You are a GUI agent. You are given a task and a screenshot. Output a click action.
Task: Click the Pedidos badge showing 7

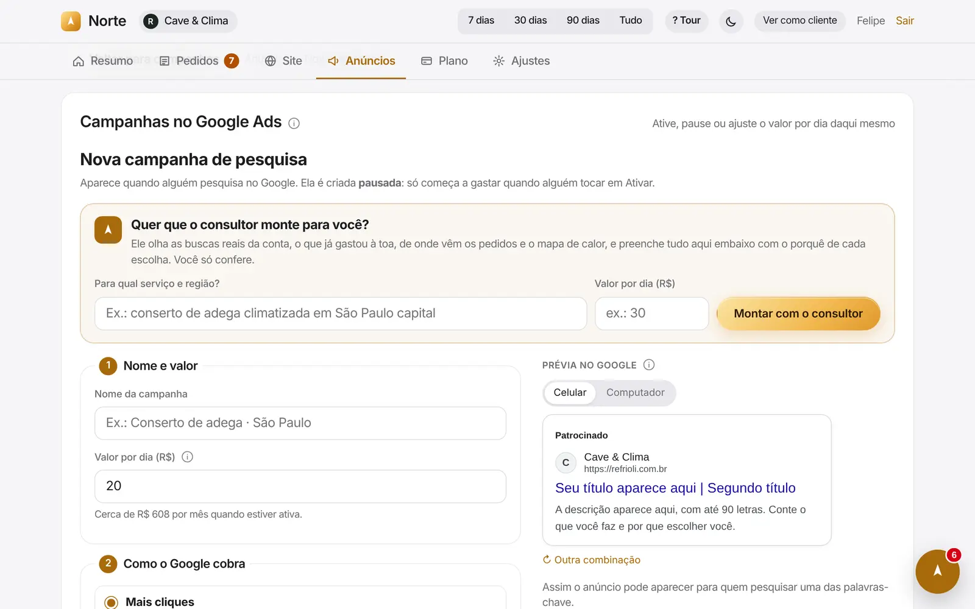click(231, 61)
